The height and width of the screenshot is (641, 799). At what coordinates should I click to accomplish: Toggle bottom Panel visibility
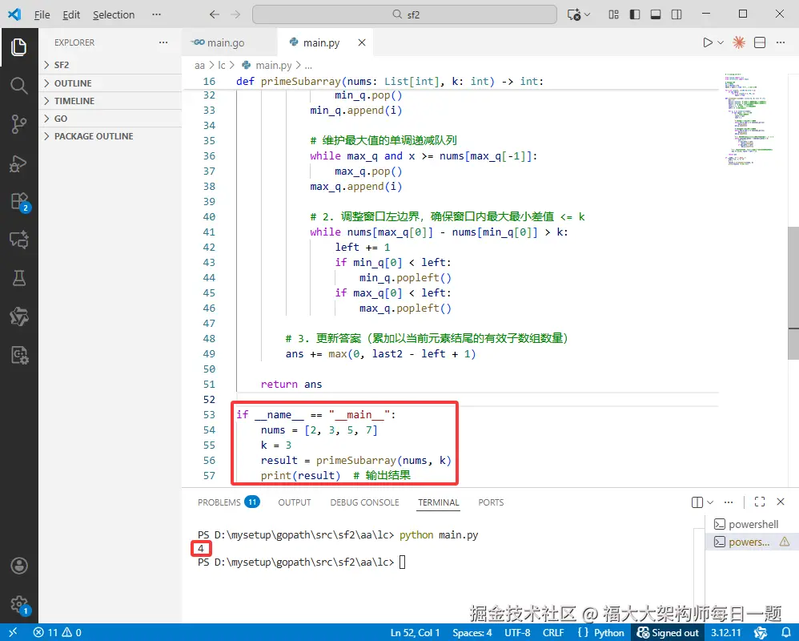pyautogui.click(x=656, y=14)
